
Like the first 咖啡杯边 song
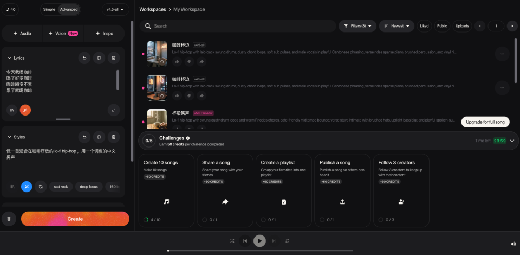click(177, 61)
